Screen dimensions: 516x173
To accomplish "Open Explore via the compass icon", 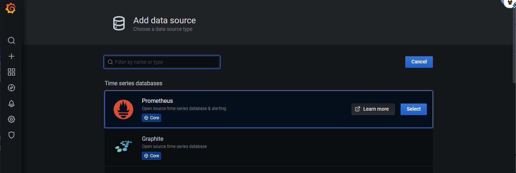I will [x=11, y=88].
